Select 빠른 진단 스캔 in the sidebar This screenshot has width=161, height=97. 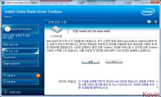click(x=20, y=45)
